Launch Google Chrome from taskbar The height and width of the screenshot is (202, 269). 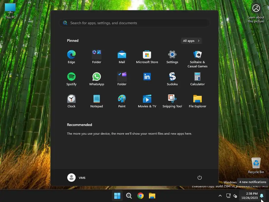[141, 196]
